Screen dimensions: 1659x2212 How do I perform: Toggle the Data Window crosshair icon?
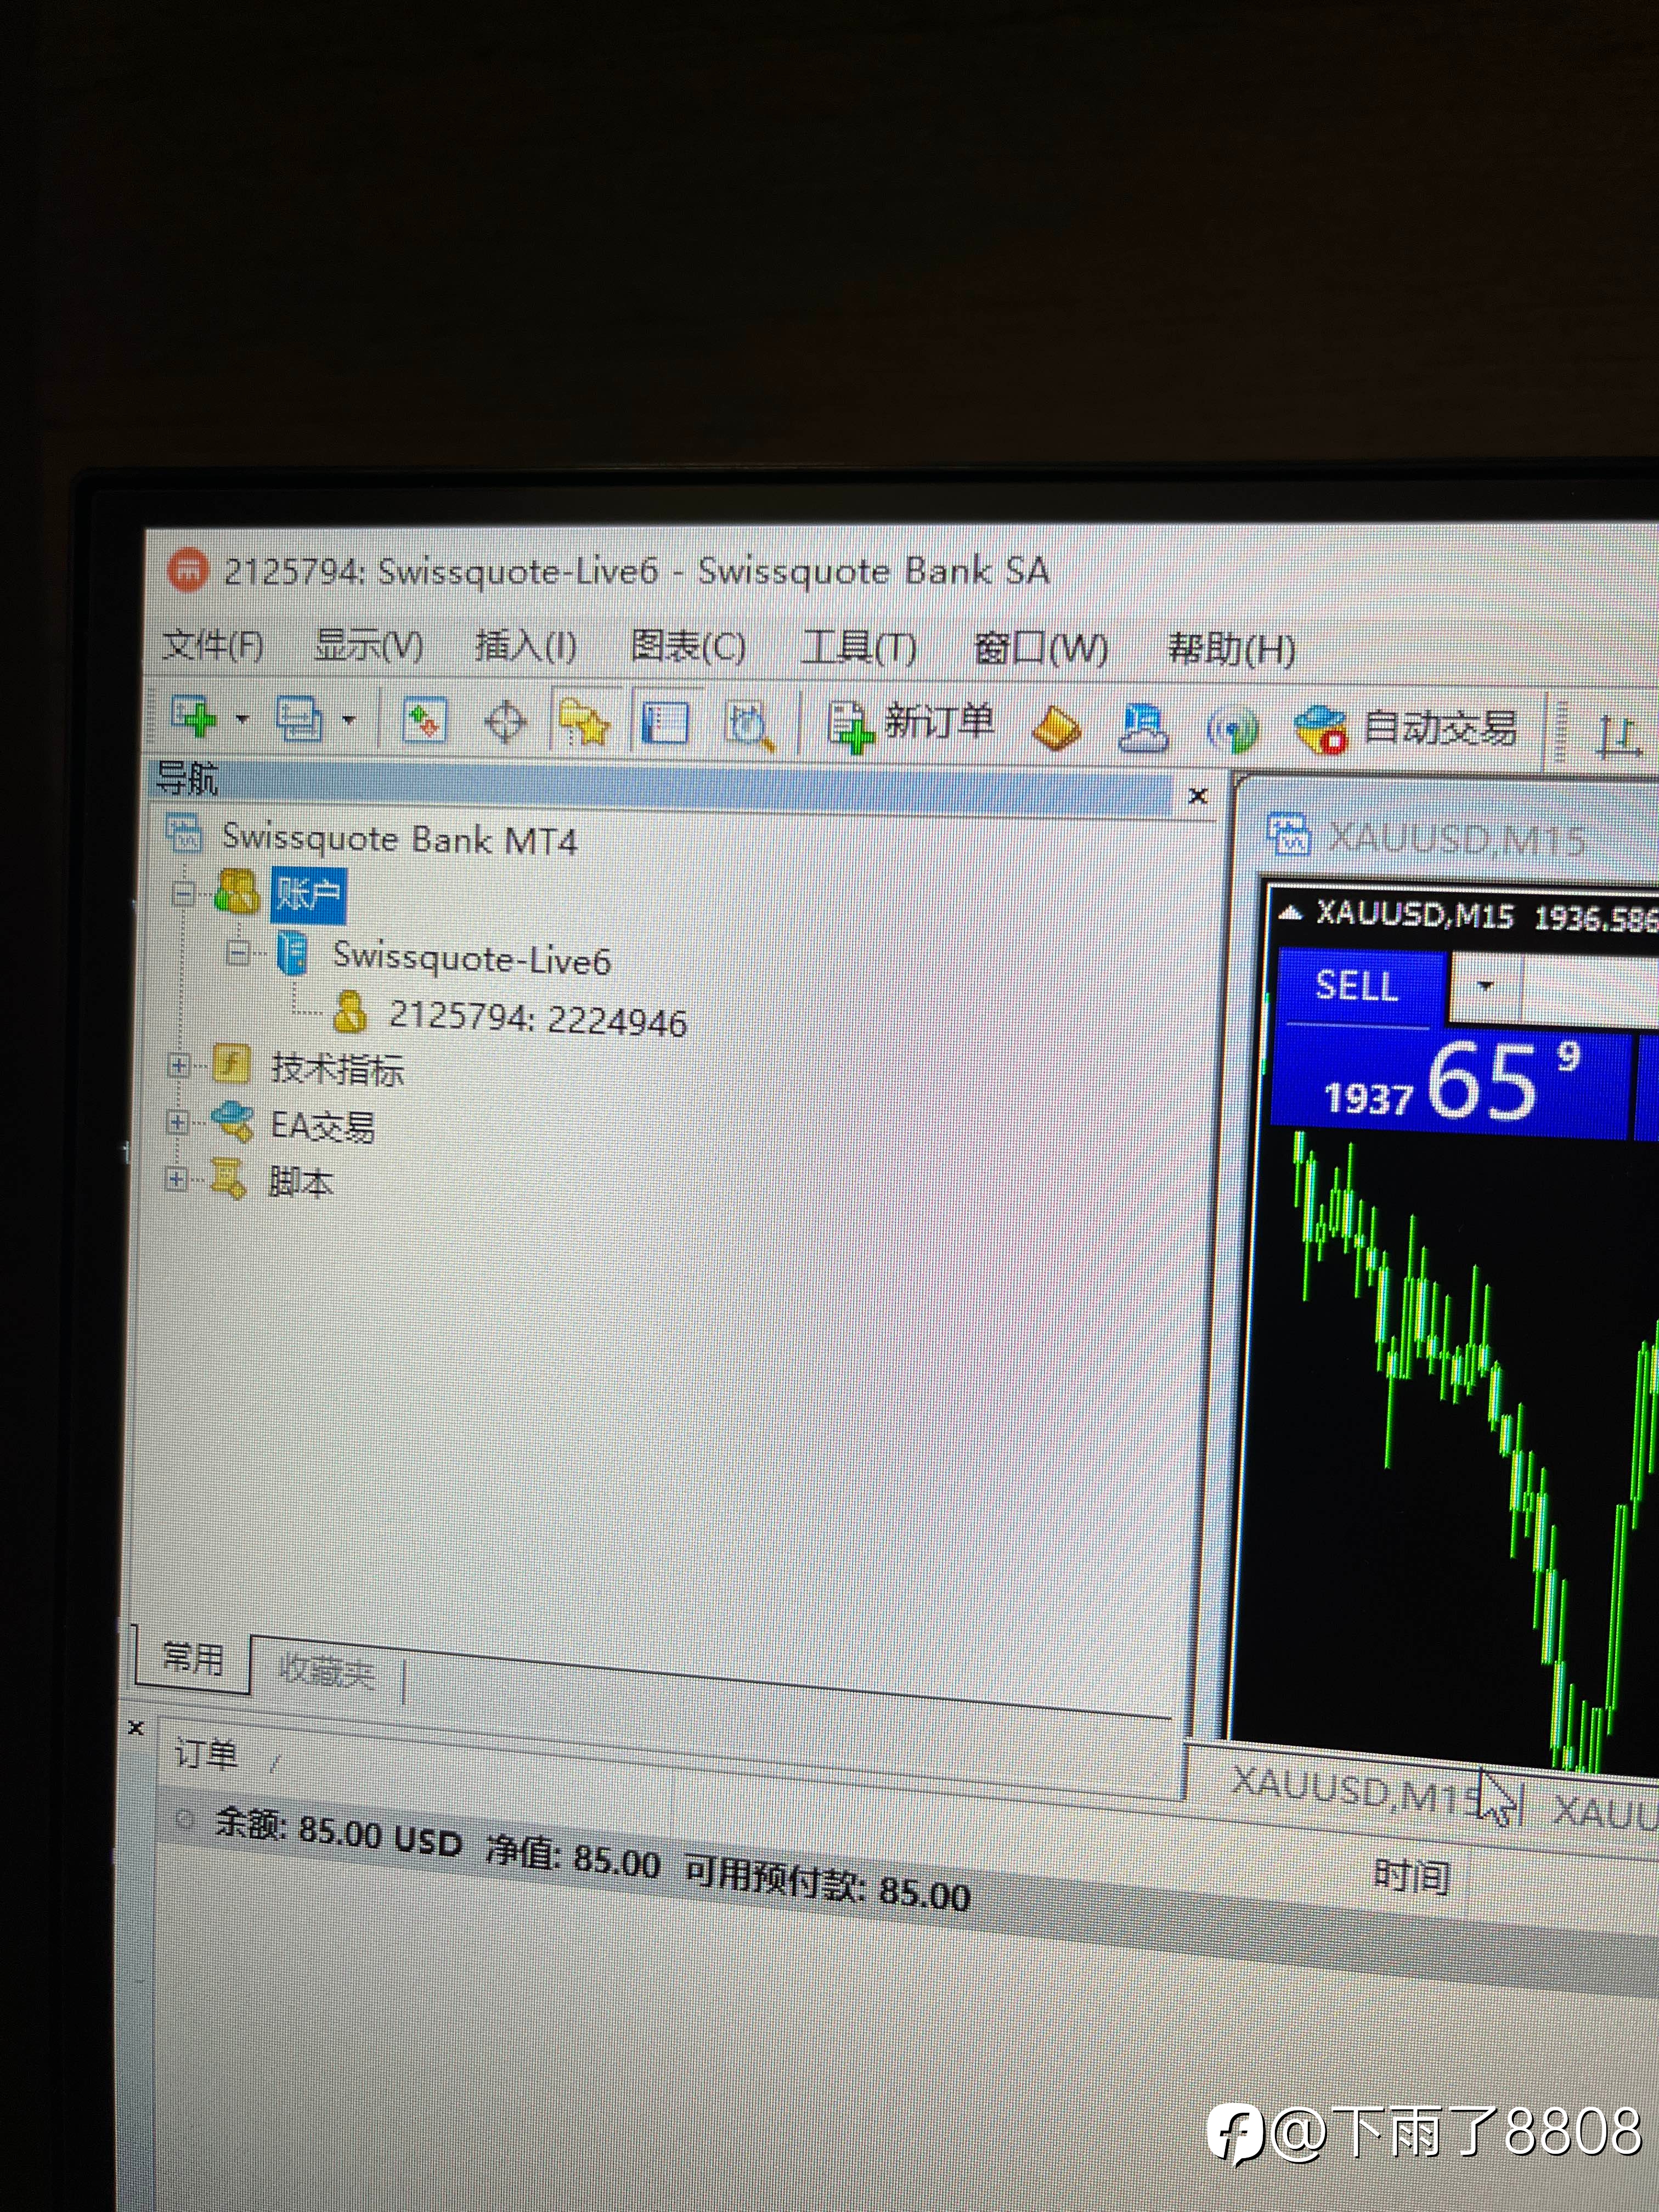[x=505, y=722]
